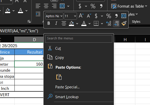Image resolution: width=150 pixels, height=105 pixels.
Task: Open accounting format dropdown in mini toolbar
Action: click(x=102, y=16)
